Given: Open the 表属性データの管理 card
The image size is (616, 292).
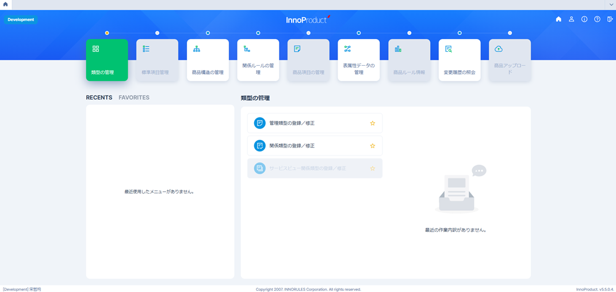Looking at the screenshot, I should [x=358, y=60].
